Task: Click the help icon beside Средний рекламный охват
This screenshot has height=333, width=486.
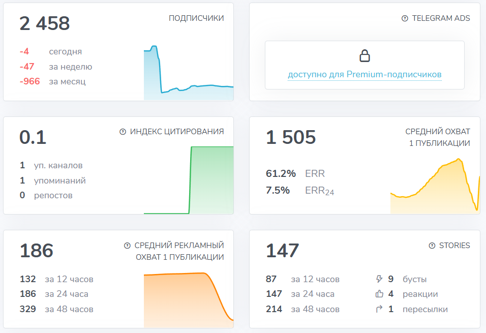Action: pos(128,246)
